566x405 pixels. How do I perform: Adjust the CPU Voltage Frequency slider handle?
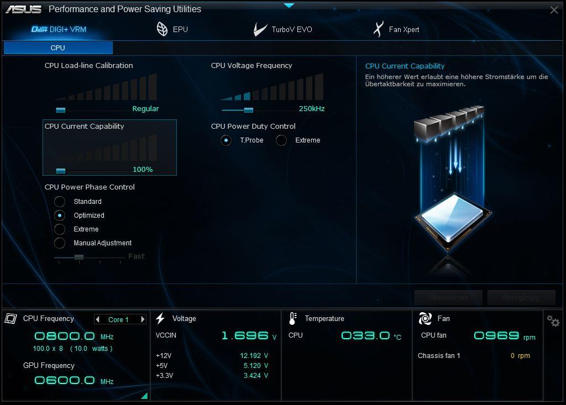[x=248, y=110]
